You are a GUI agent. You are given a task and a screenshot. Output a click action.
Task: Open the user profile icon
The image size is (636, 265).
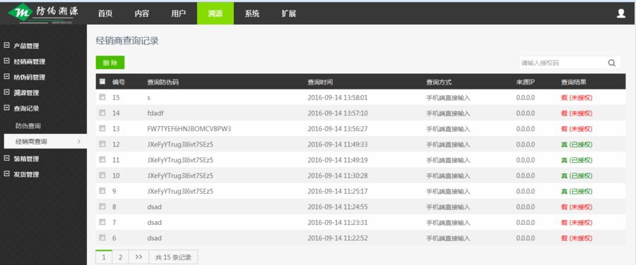[621, 13]
